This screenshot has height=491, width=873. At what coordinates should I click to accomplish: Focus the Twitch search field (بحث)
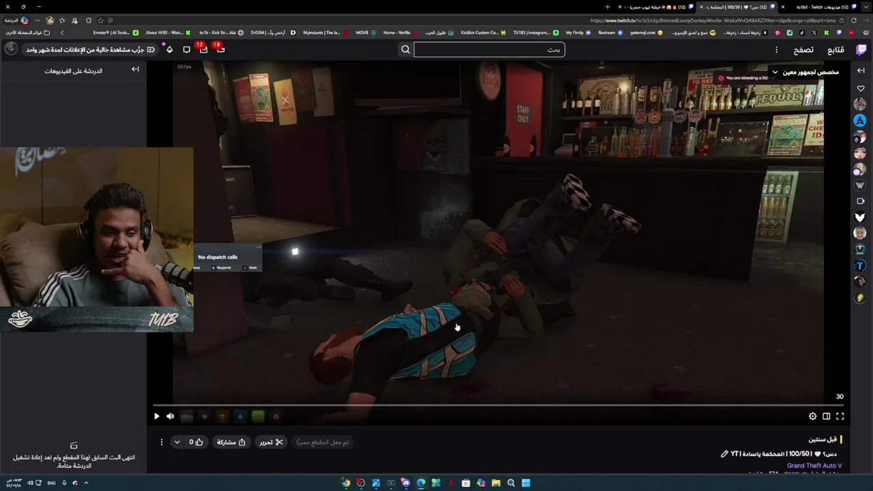click(489, 49)
